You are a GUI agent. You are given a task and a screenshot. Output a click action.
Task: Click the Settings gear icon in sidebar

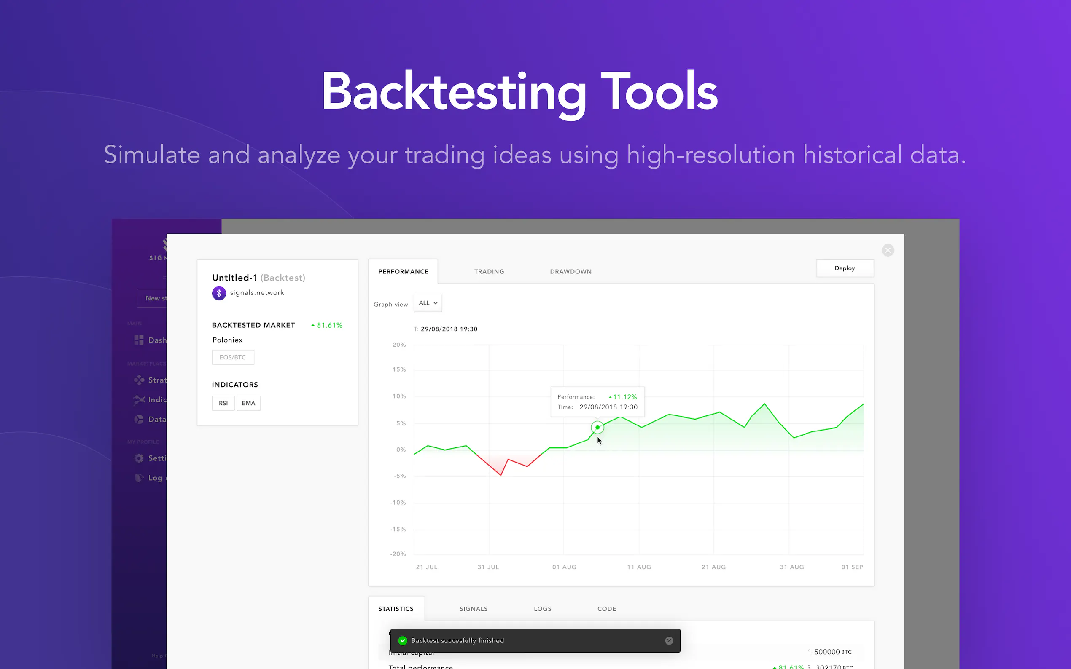[x=139, y=458]
